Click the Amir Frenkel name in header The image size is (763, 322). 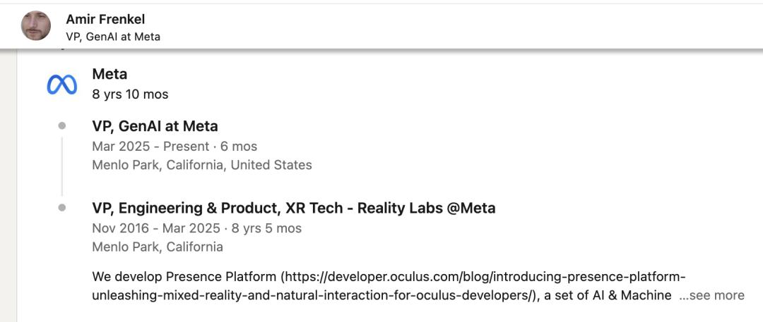pyautogui.click(x=105, y=19)
